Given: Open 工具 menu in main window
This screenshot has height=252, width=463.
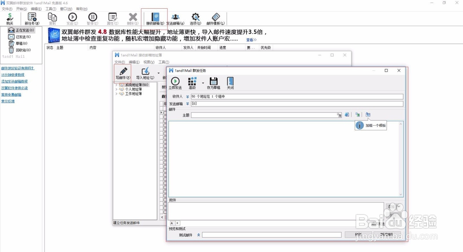Looking at the screenshot, I should pos(50,9).
